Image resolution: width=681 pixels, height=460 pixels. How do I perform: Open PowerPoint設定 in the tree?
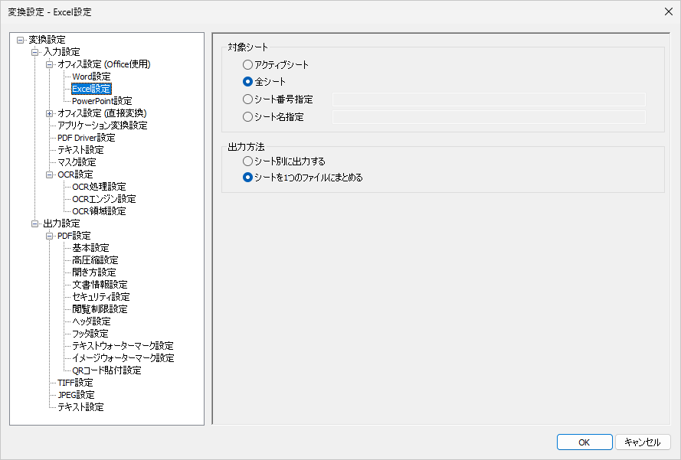[102, 101]
